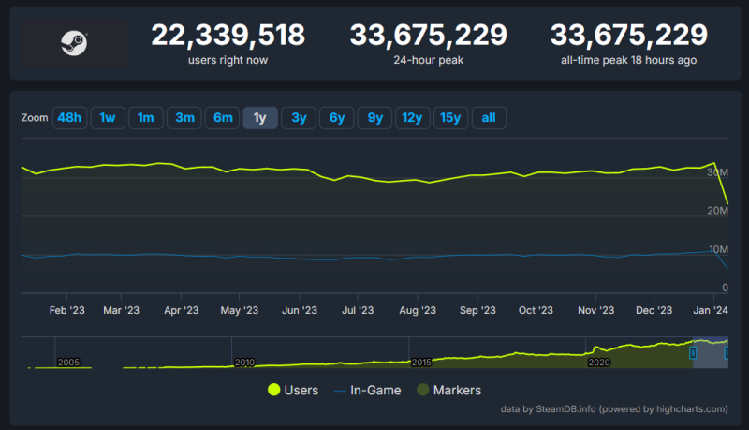Select the 48h zoom range
The height and width of the screenshot is (430, 749).
pos(69,117)
